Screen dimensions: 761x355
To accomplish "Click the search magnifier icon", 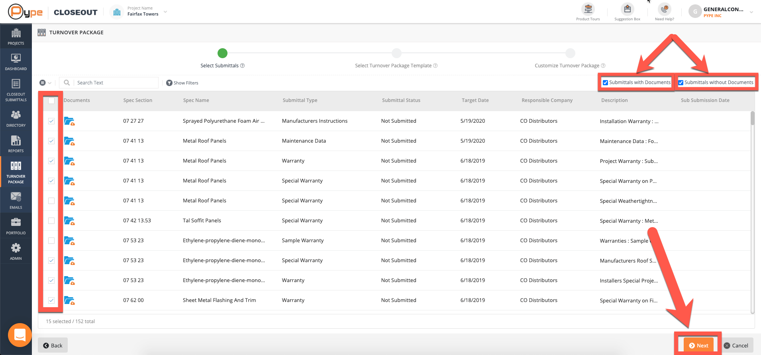I will (x=67, y=82).
